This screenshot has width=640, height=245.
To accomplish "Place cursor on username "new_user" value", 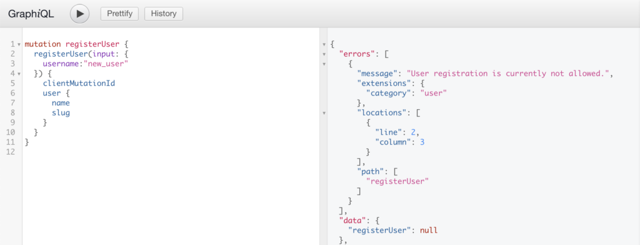I will pos(106,64).
